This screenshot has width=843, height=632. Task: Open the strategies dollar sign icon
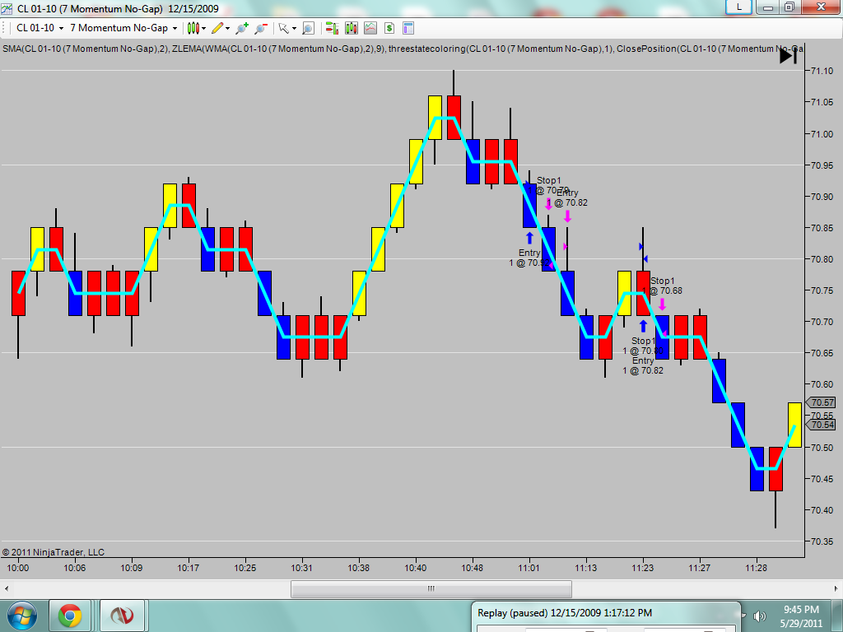tap(389, 28)
